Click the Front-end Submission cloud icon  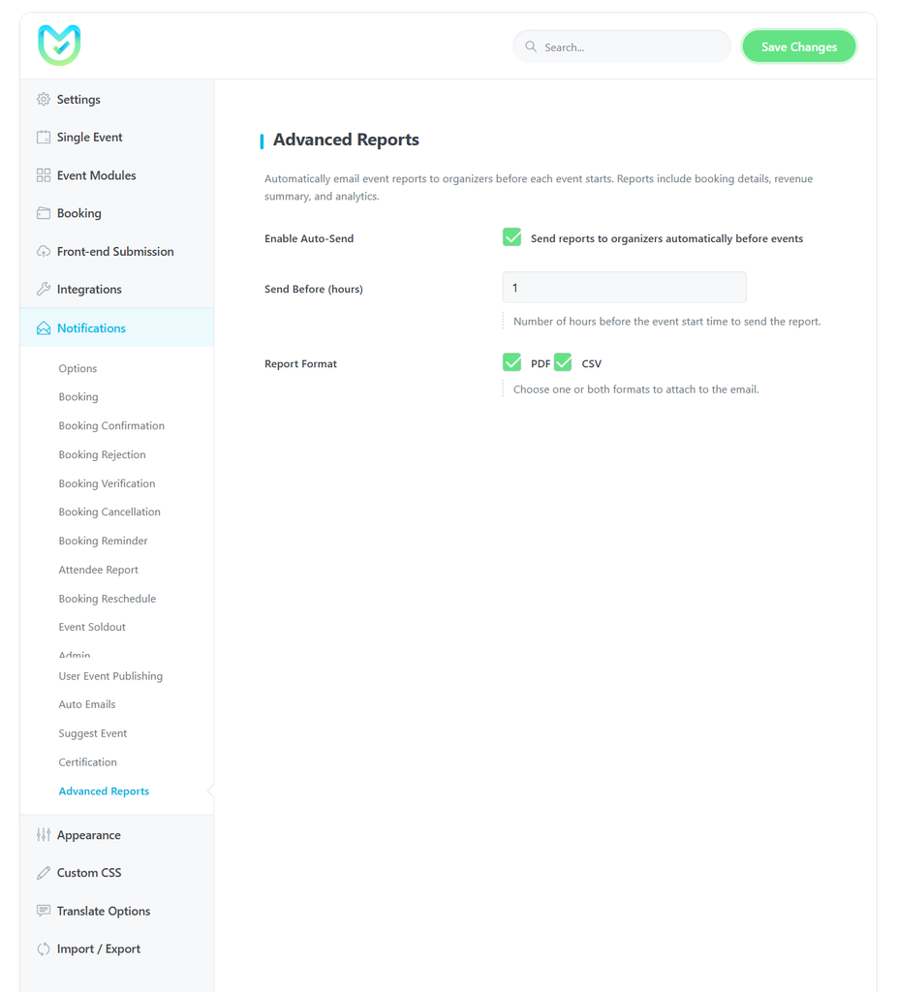point(43,251)
